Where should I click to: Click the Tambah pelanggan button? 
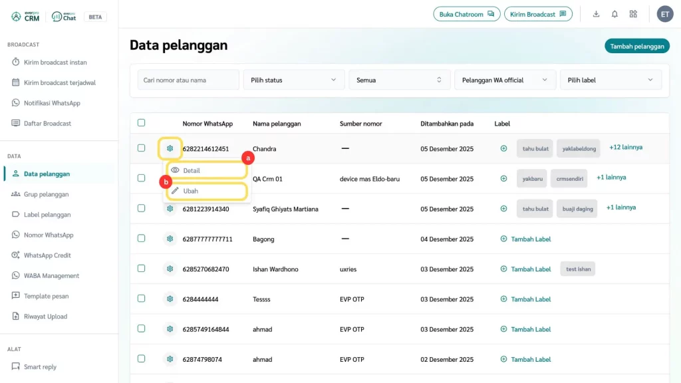click(x=636, y=46)
